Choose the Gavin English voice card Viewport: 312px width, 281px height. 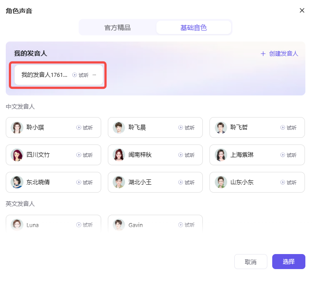[x=155, y=225]
